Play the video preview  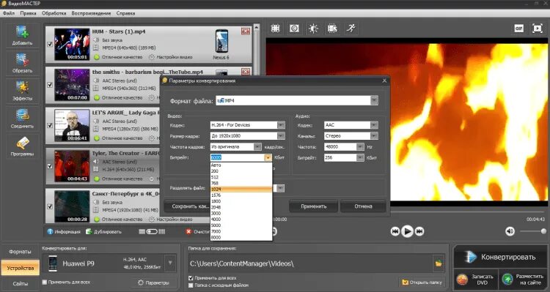407,231
